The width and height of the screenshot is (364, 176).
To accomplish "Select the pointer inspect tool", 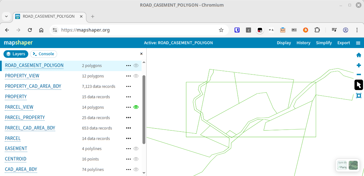I will click(x=359, y=85).
